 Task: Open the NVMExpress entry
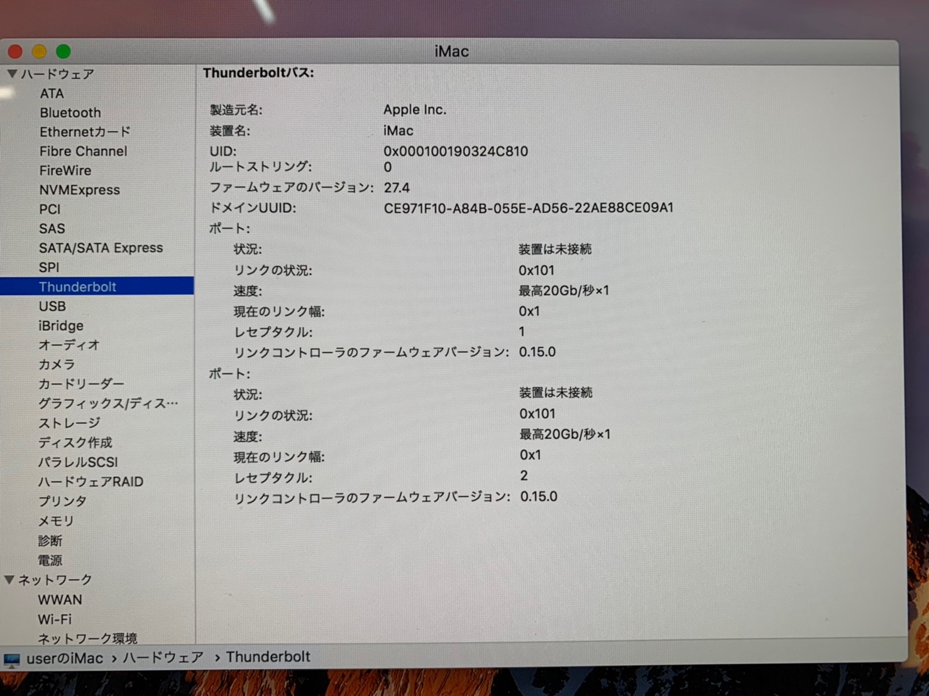coord(79,190)
